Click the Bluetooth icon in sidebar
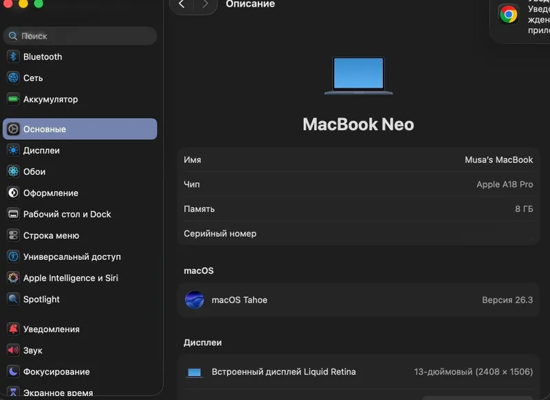 tap(13, 57)
